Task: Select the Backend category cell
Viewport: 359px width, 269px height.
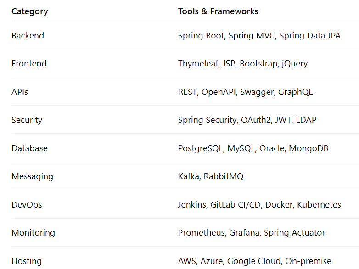Action: pos(28,36)
